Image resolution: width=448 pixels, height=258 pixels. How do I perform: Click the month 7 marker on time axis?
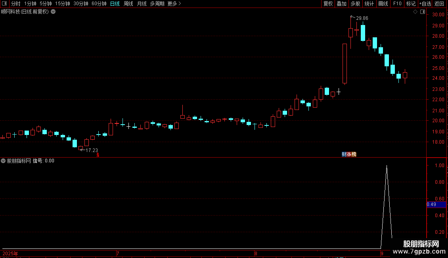point(118,254)
